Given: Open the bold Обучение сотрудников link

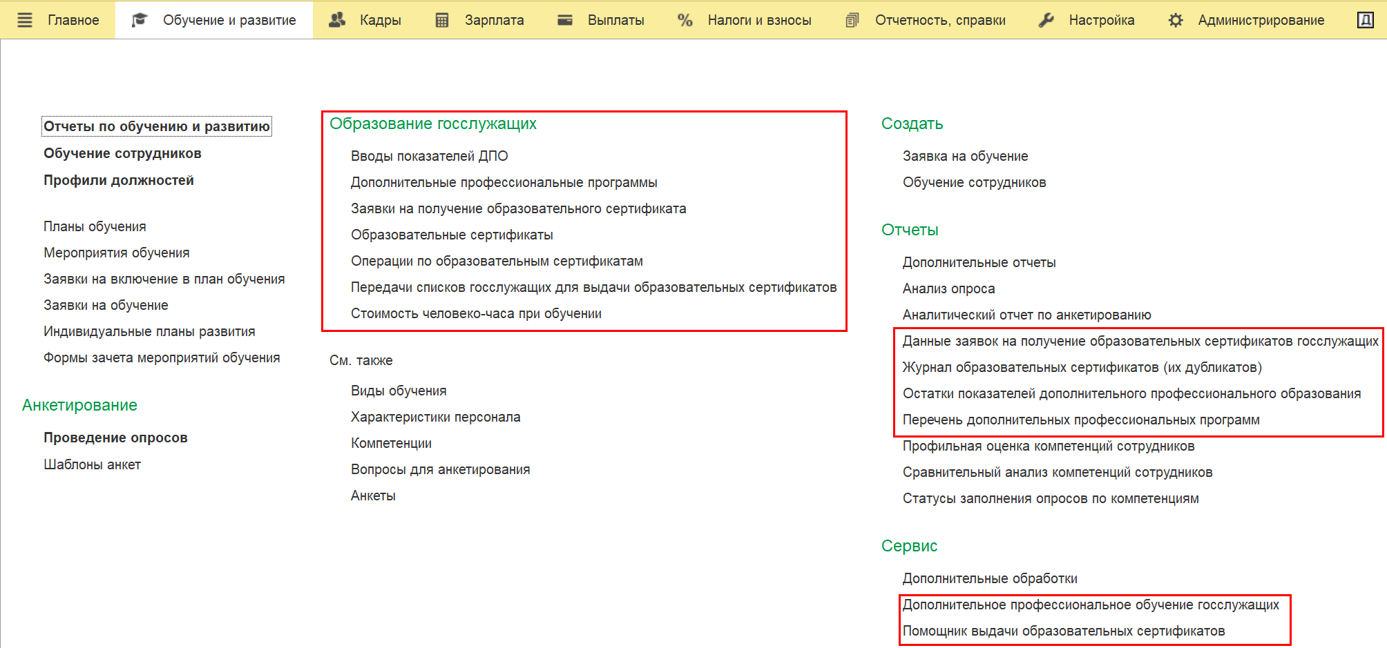Looking at the screenshot, I should coord(122,153).
